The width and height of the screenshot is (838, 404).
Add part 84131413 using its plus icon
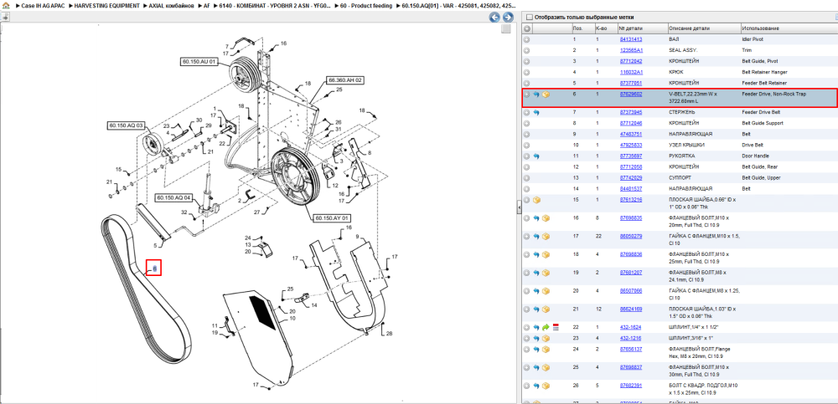click(x=527, y=39)
